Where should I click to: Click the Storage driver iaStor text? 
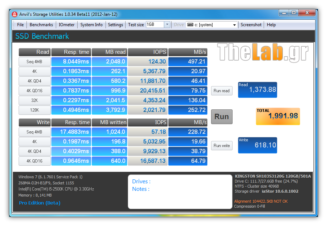(266, 191)
